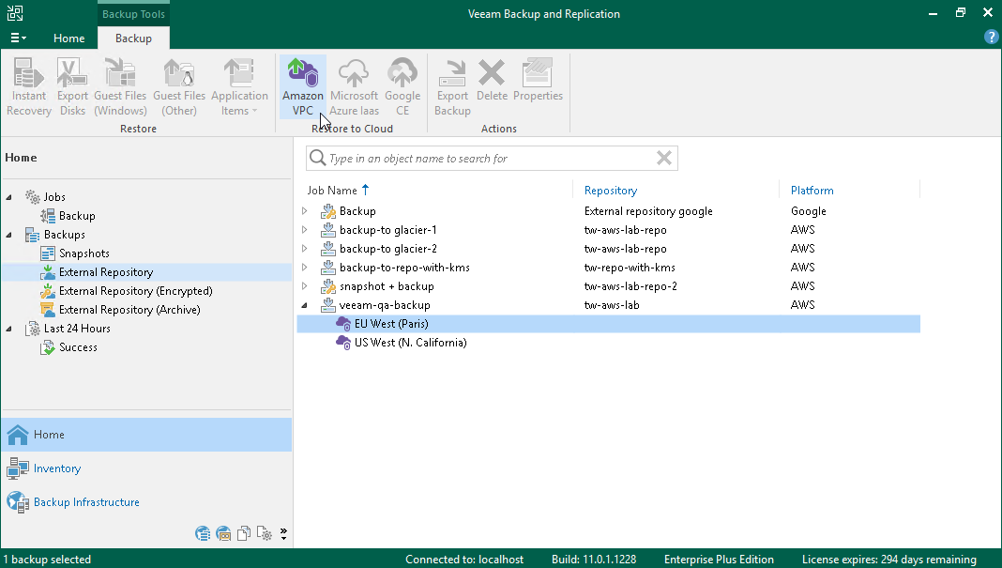Open the main hamburger menu
Screen dimensions: 1002x568
(18, 38)
